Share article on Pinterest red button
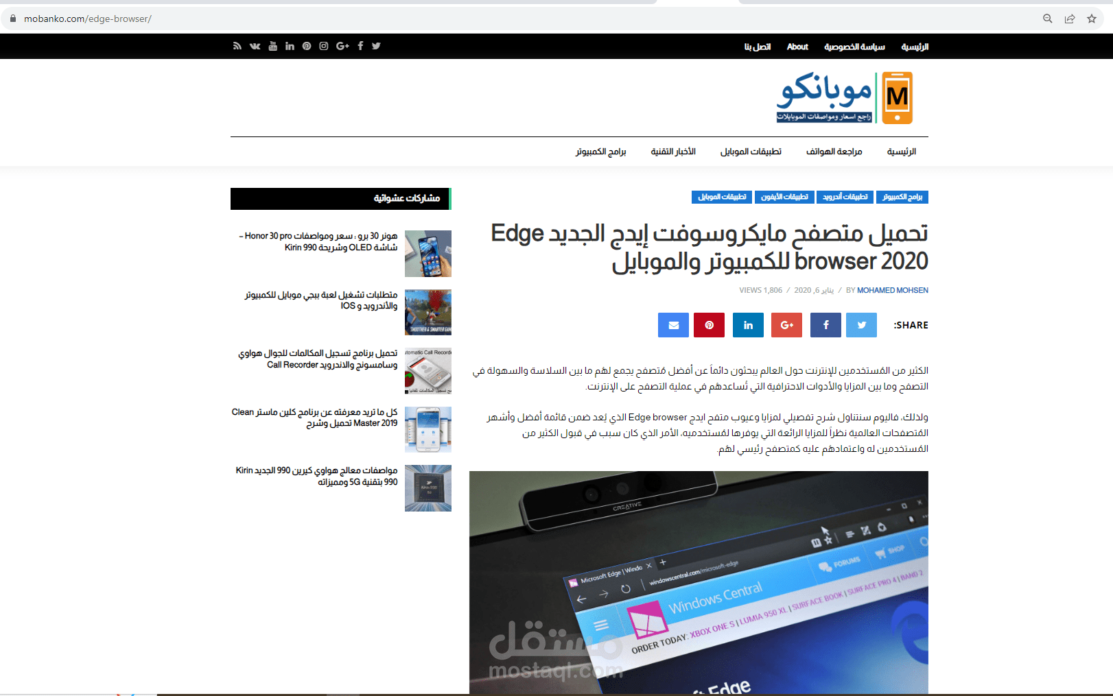Screen dimensions: 1113x696 tap(709, 325)
